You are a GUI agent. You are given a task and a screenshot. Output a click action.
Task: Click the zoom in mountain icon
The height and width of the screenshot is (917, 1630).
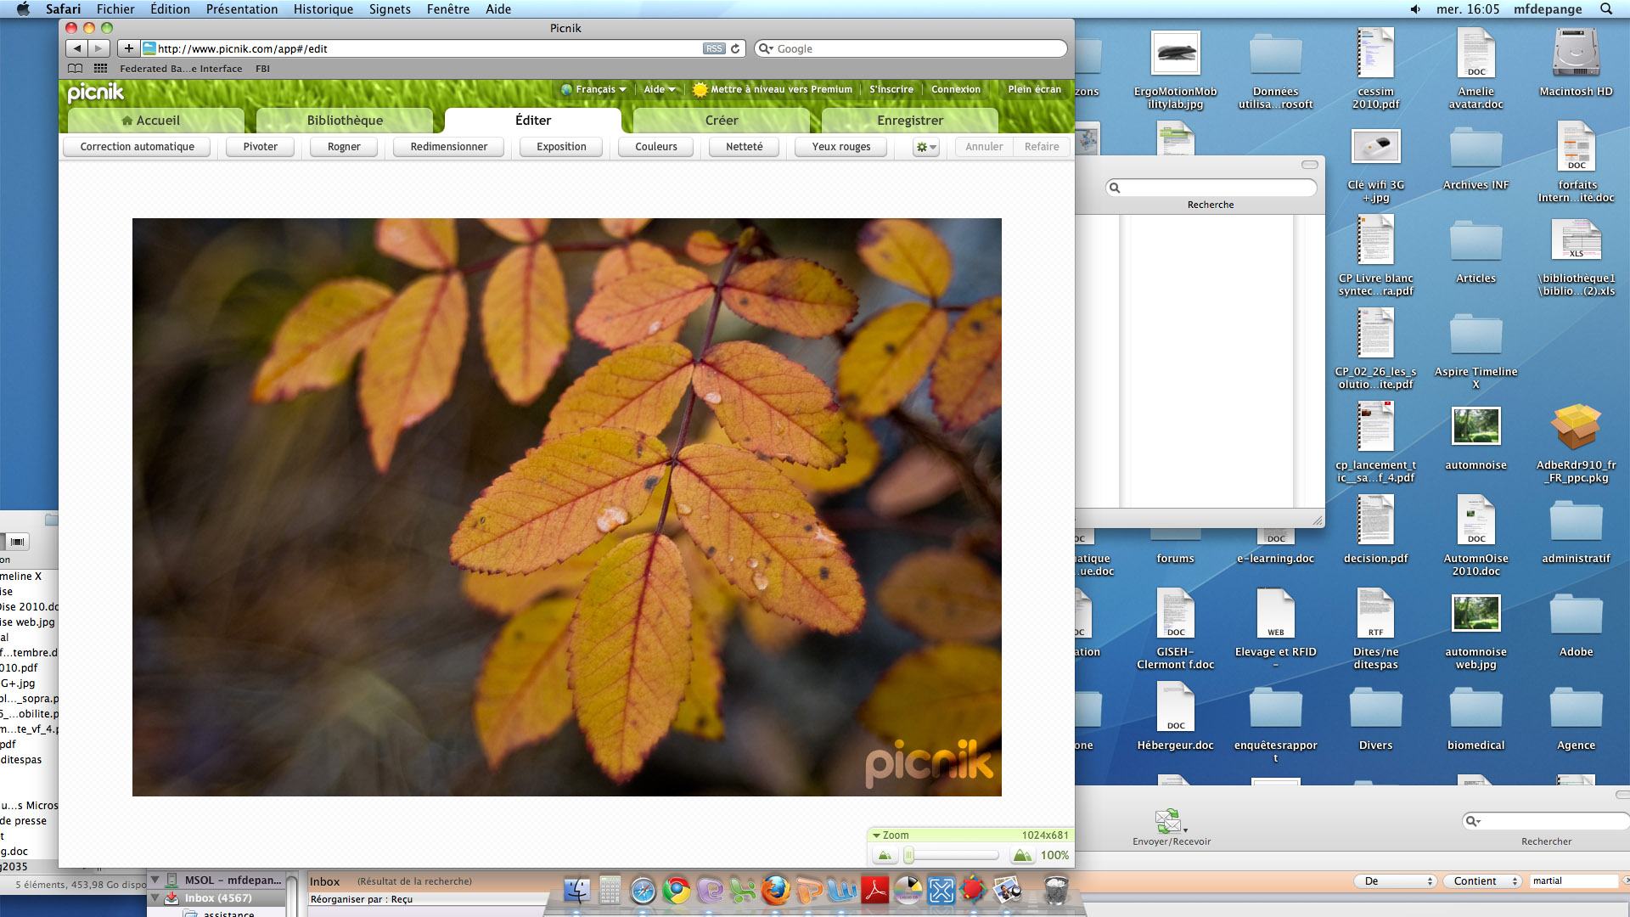pyautogui.click(x=1022, y=856)
